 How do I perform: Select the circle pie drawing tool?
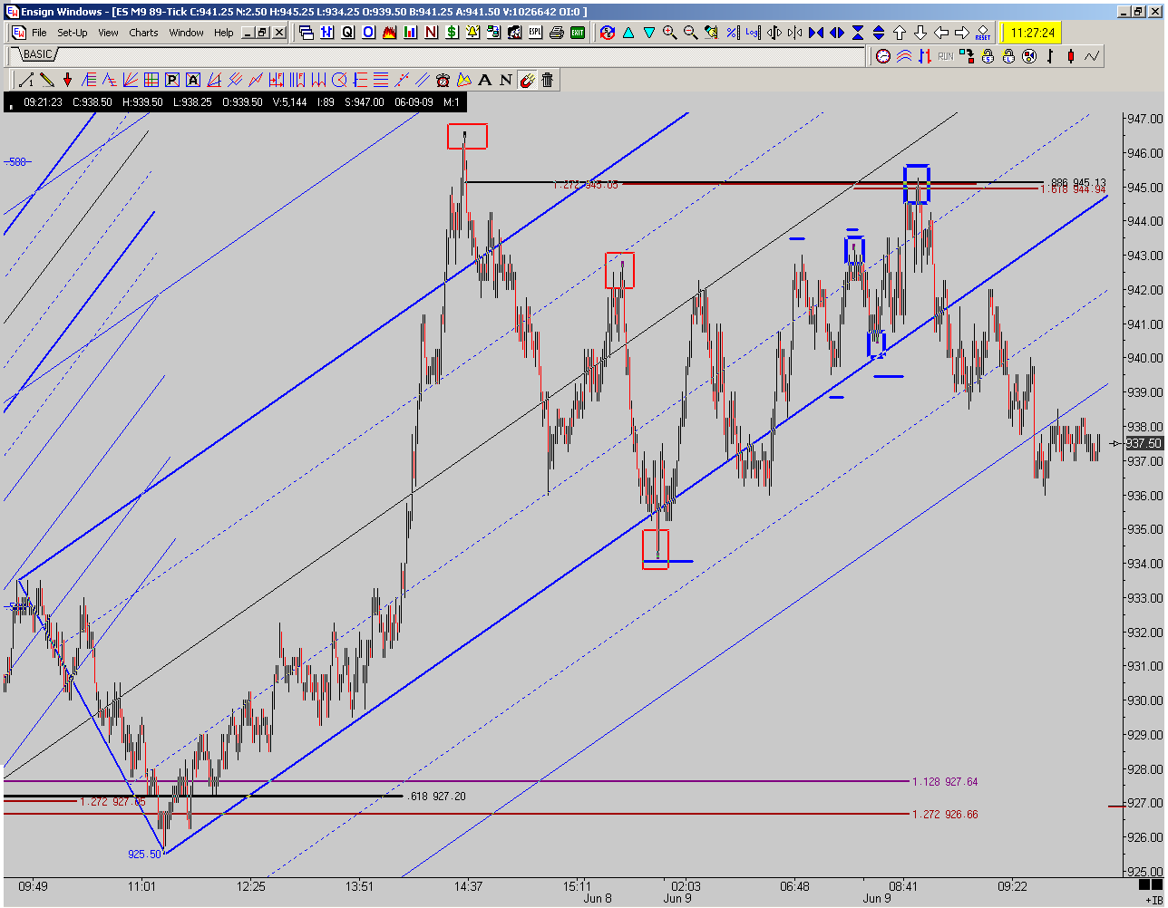pos(339,80)
